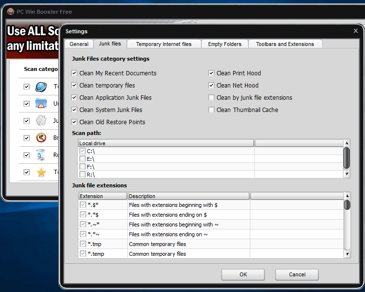Select 'Common temporary files' row for *.temp
The image size is (365, 292).
(211, 254)
